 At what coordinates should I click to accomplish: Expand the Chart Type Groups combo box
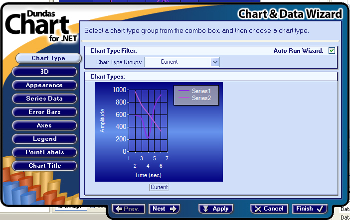215,62
